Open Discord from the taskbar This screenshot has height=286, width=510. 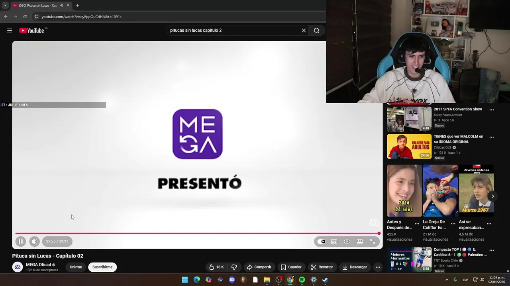click(232, 280)
